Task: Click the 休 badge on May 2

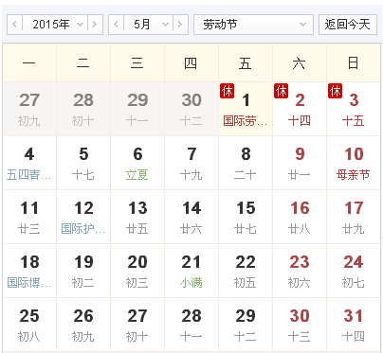Action: (281, 91)
